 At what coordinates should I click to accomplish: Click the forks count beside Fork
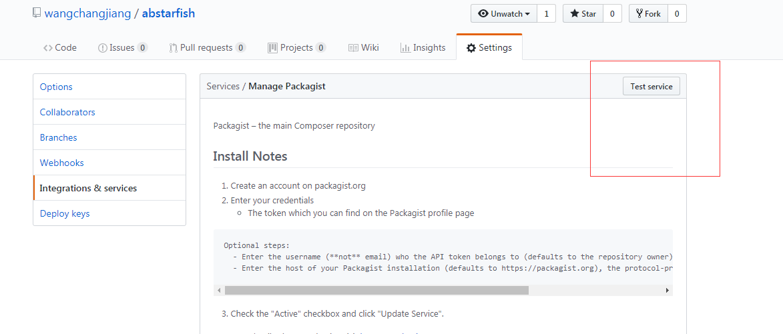click(x=677, y=13)
